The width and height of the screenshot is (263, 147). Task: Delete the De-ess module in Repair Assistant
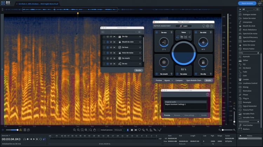(171, 32)
